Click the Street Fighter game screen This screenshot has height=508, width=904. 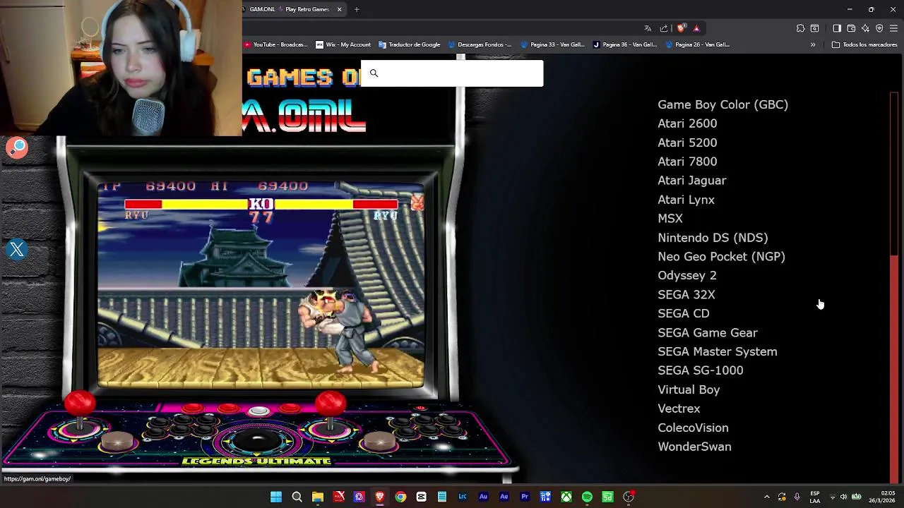tap(261, 284)
